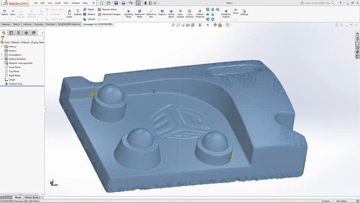The width and height of the screenshot is (360, 203).
Task: Select the Symmetry Plane tool
Action: pos(129,14)
